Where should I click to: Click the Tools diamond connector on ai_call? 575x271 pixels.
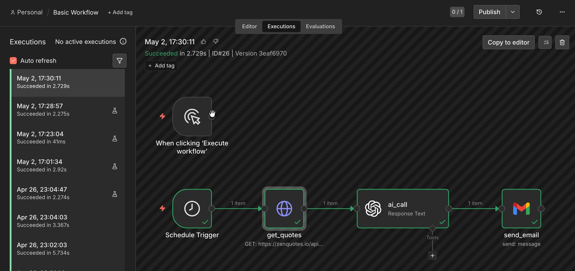pos(432,228)
